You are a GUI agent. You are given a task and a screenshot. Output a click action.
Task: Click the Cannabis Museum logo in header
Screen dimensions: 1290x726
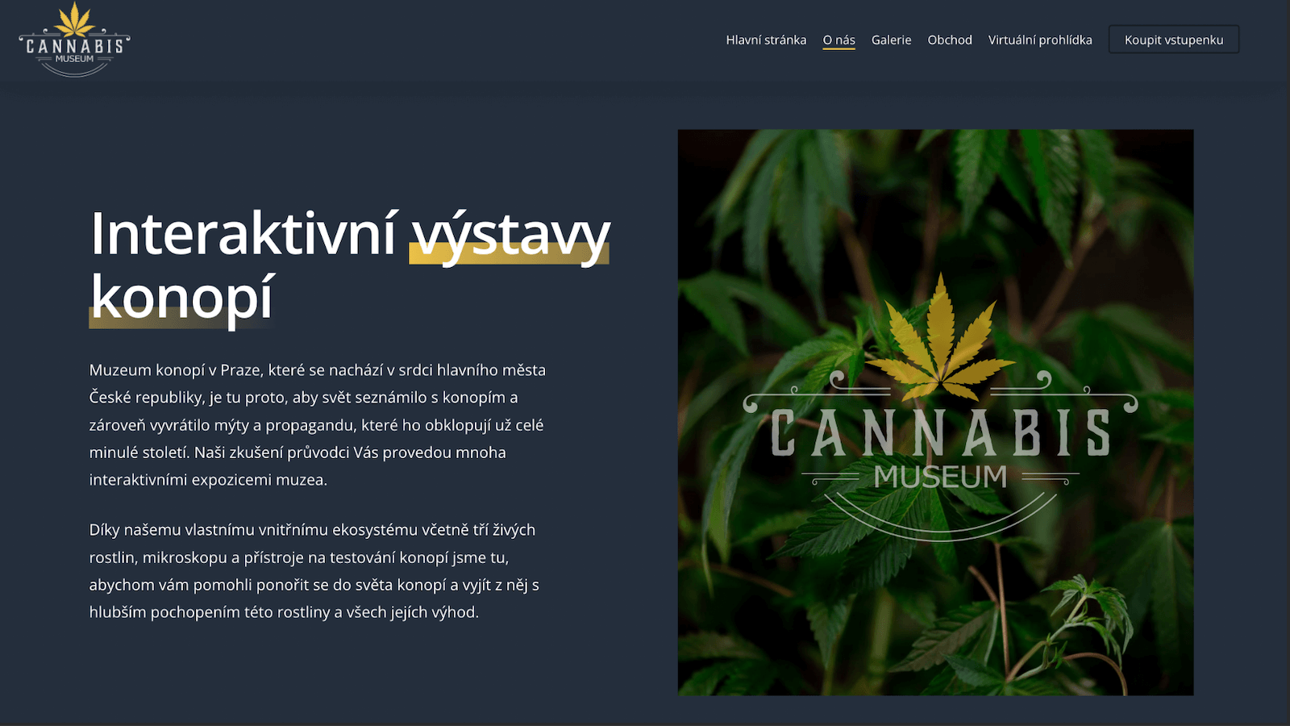click(x=74, y=40)
